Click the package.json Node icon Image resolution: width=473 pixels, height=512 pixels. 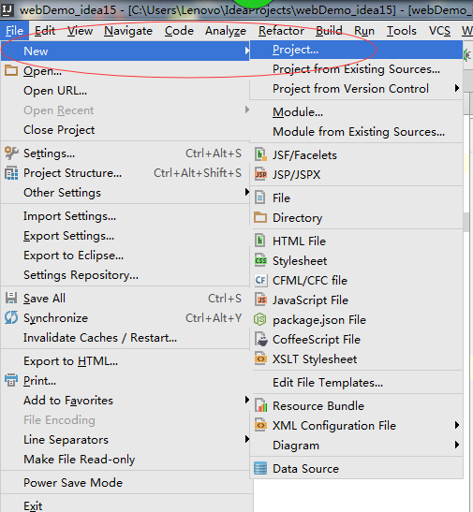pos(260,319)
